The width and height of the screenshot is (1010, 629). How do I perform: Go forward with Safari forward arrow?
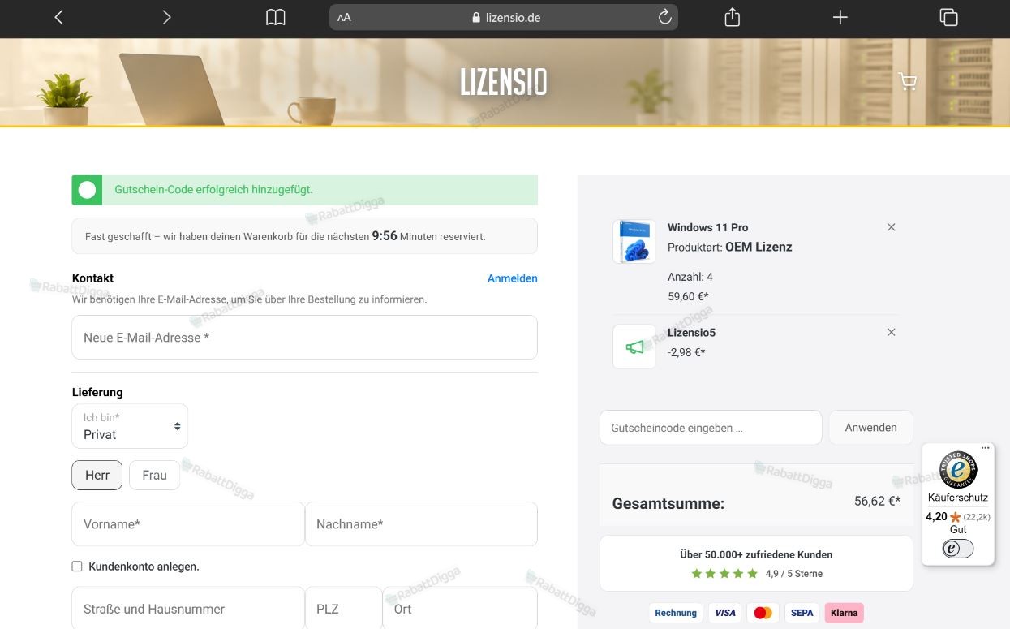[166, 17]
